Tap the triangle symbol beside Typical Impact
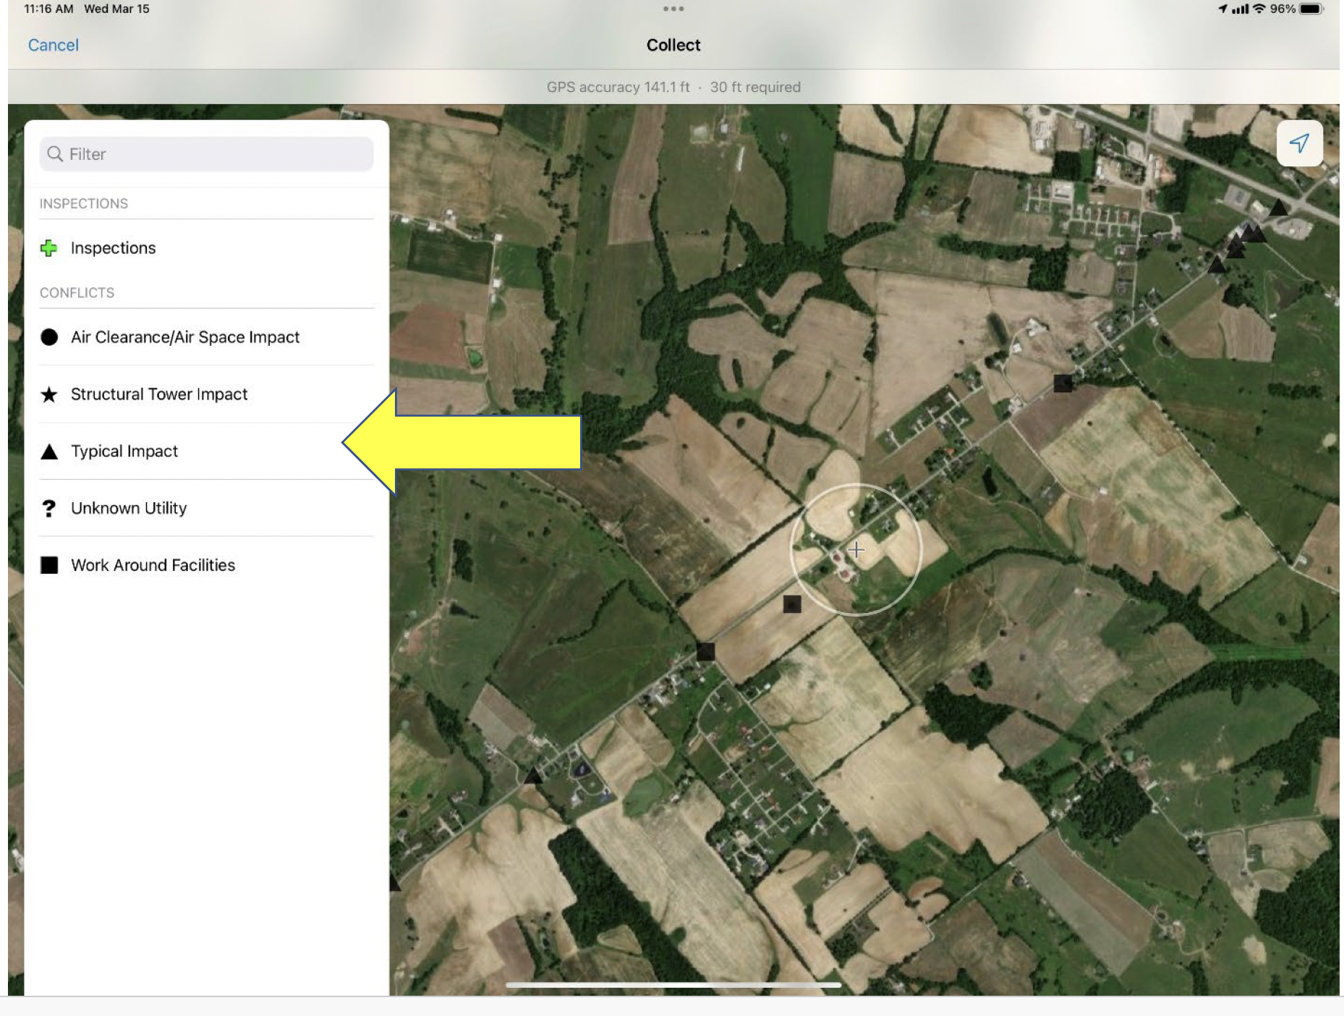Screen dimensions: 1344x1016 point(48,451)
